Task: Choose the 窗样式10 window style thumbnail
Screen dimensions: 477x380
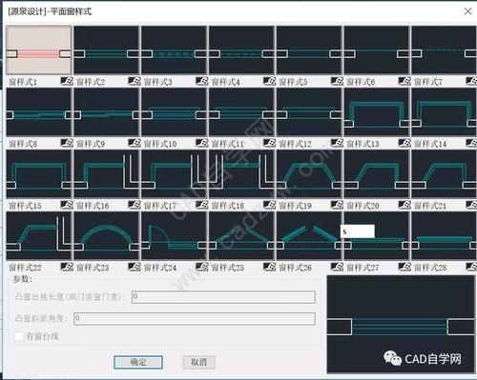Action: 174,112
